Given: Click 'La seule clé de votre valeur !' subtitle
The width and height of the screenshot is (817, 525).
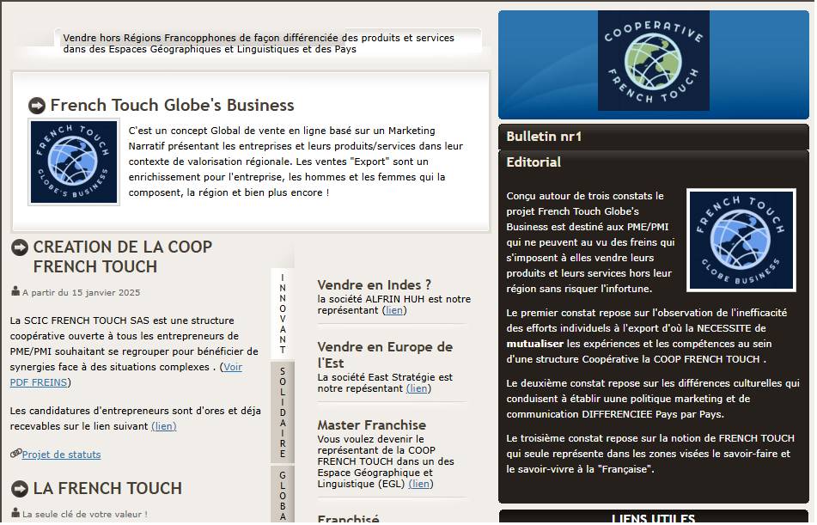Looking at the screenshot, I should click(x=85, y=515).
